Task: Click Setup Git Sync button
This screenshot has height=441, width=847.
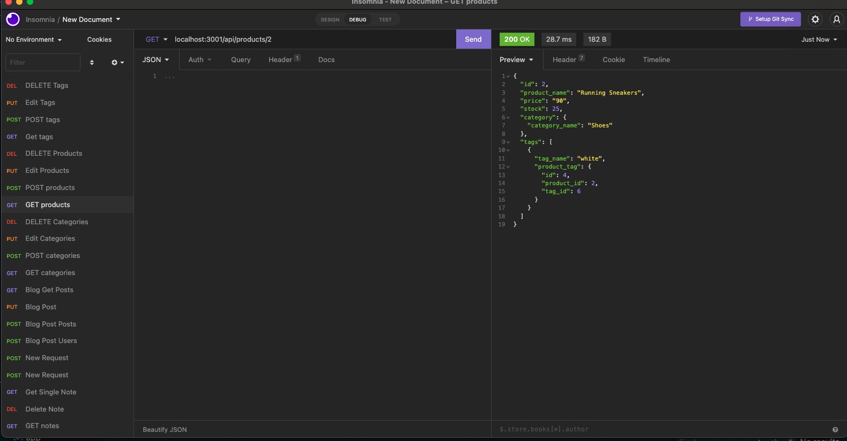Action: tap(771, 19)
